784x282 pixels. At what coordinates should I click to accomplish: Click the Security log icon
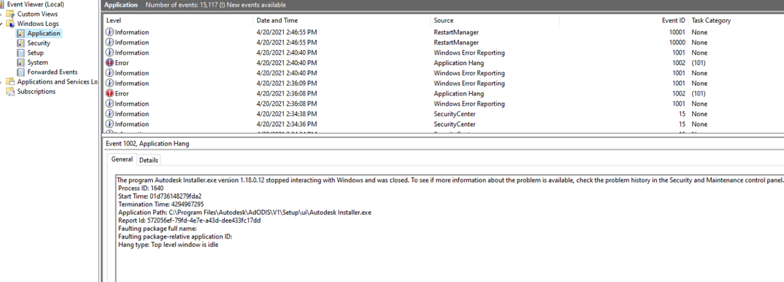click(21, 43)
